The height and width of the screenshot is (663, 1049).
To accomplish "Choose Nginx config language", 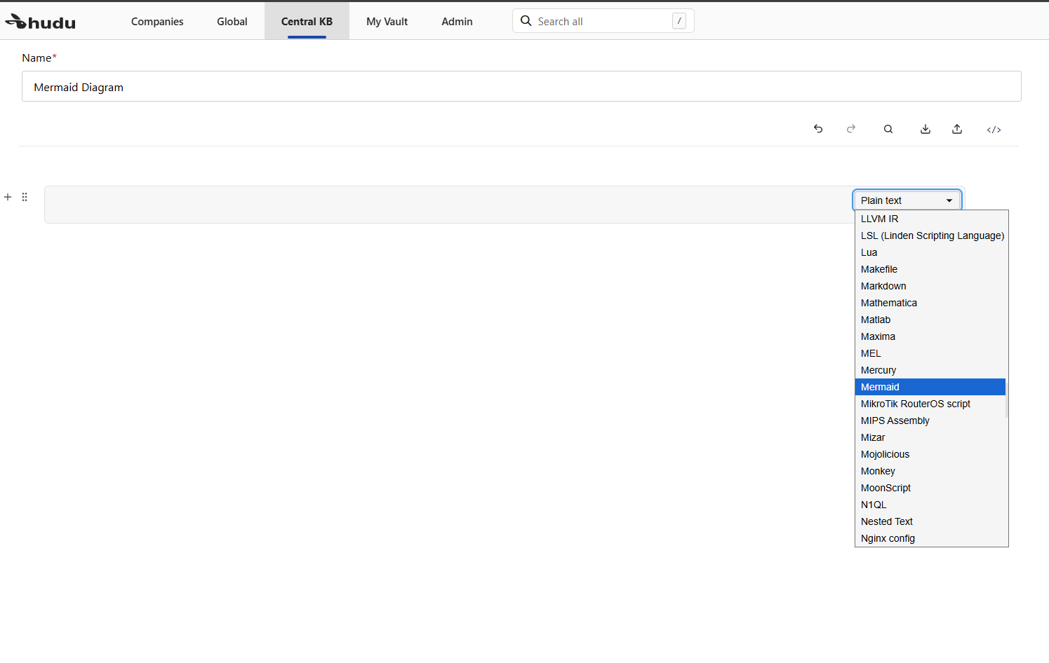I will pos(930,538).
